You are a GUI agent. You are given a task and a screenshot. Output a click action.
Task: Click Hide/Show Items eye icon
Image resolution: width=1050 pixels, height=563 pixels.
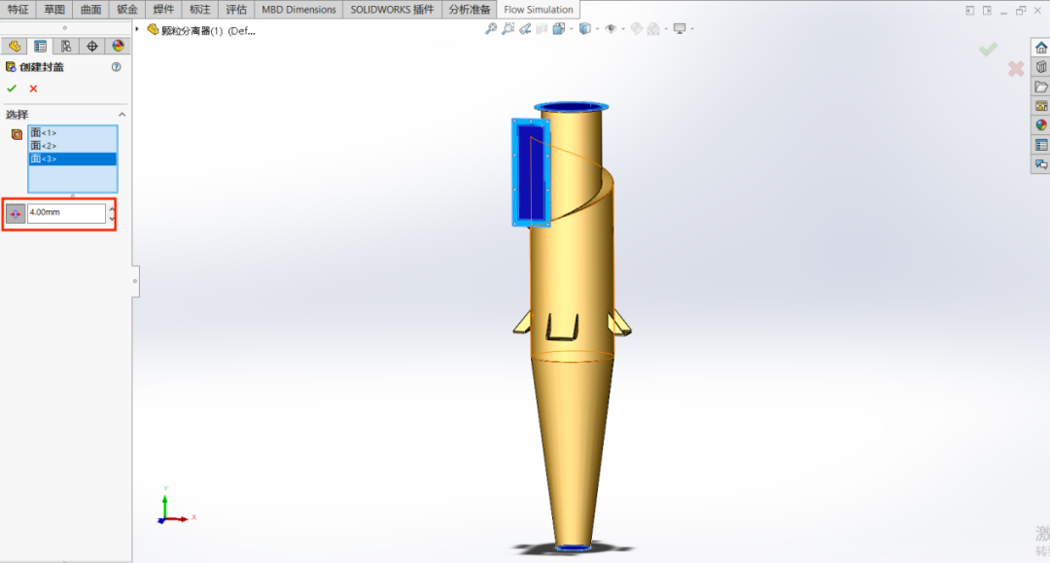pos(610,29)
